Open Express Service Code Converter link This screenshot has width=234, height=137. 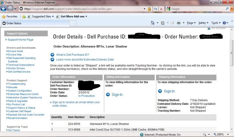pos(26,115)
